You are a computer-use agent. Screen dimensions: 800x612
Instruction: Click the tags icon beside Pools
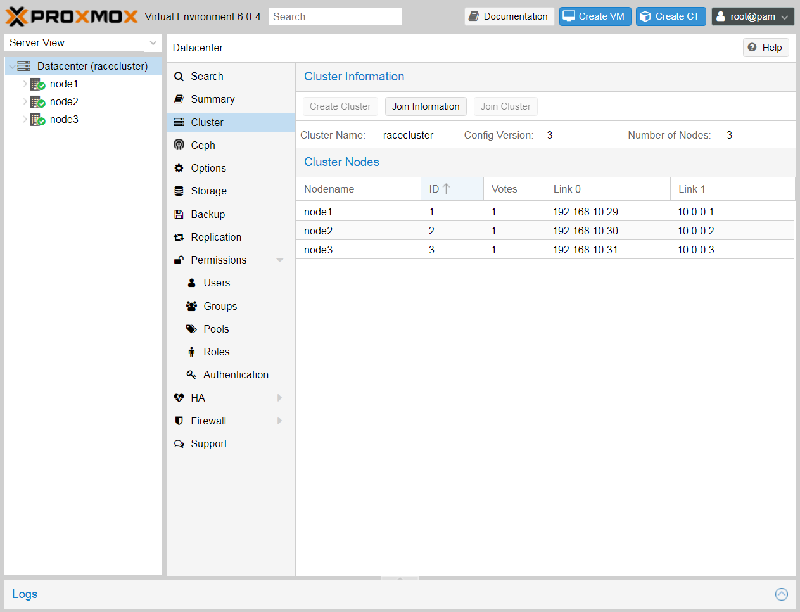pyautogui.click(x=192, y=329)
